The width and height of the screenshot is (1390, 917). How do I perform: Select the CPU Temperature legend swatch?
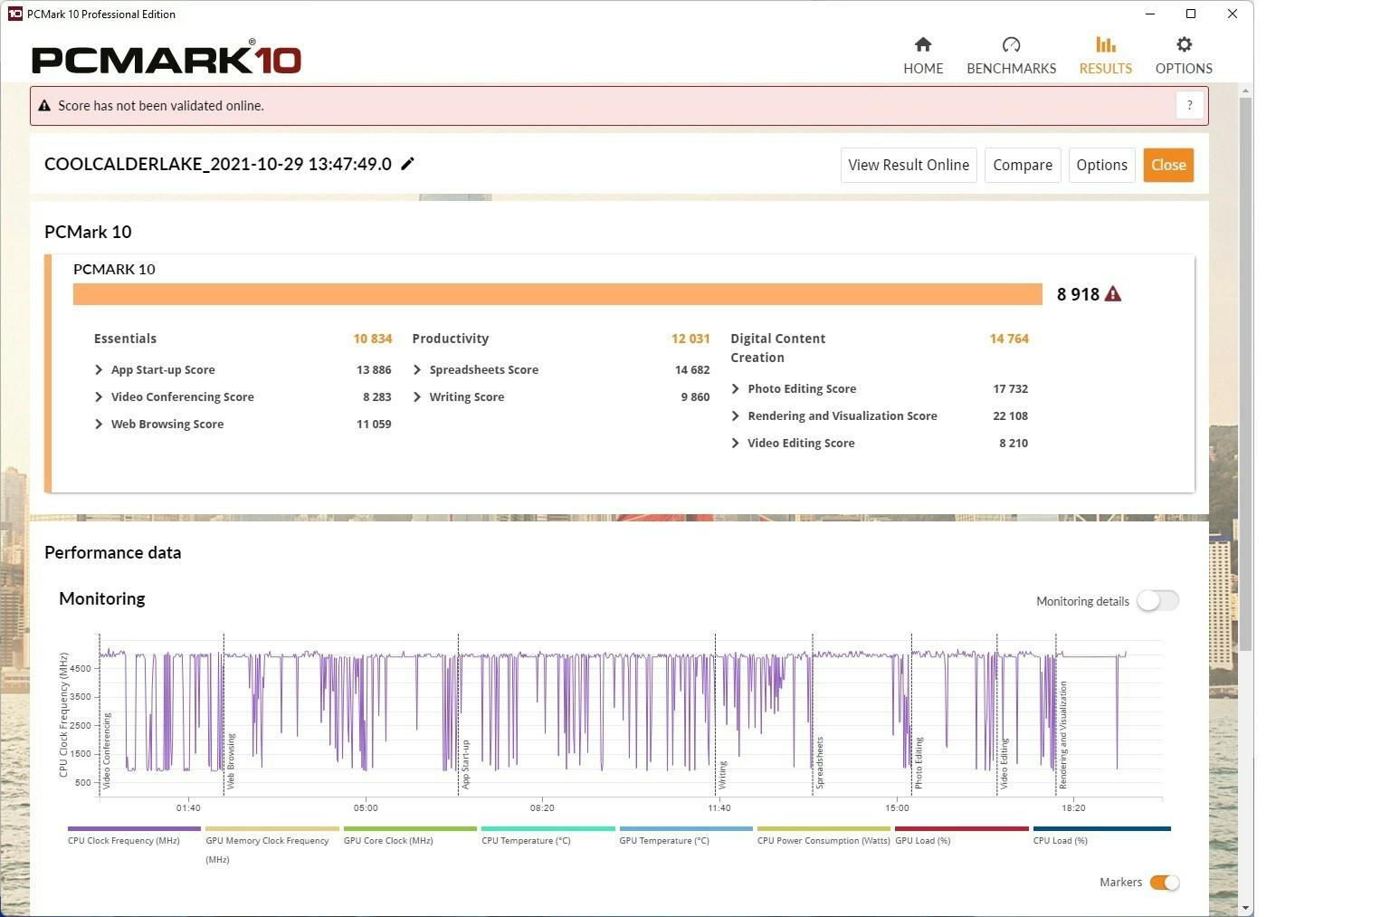click(547, 828)
